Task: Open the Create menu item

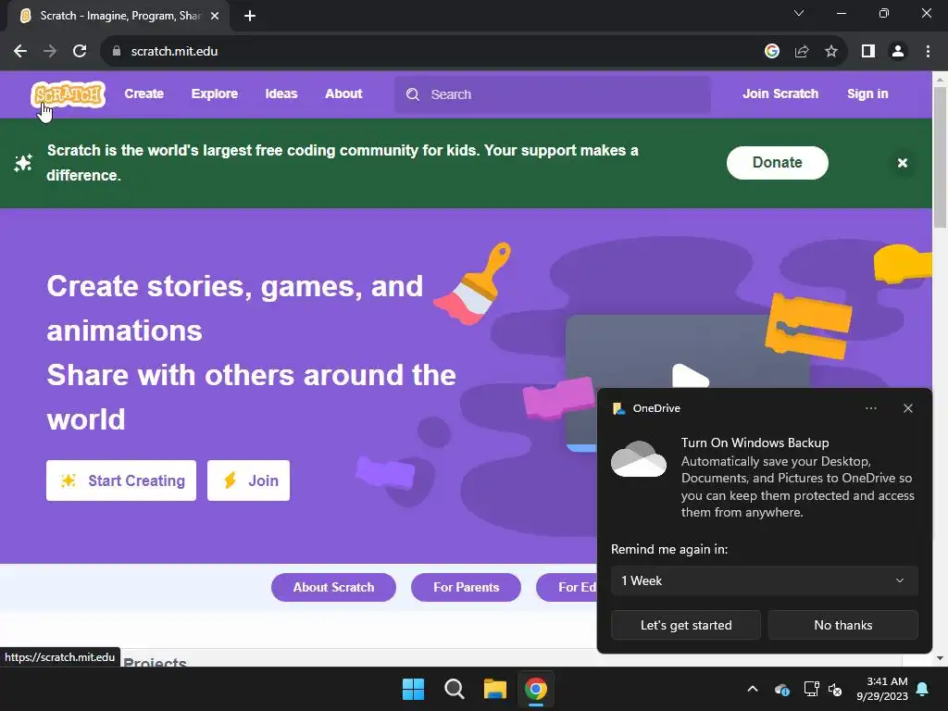Action: (143, 94)
